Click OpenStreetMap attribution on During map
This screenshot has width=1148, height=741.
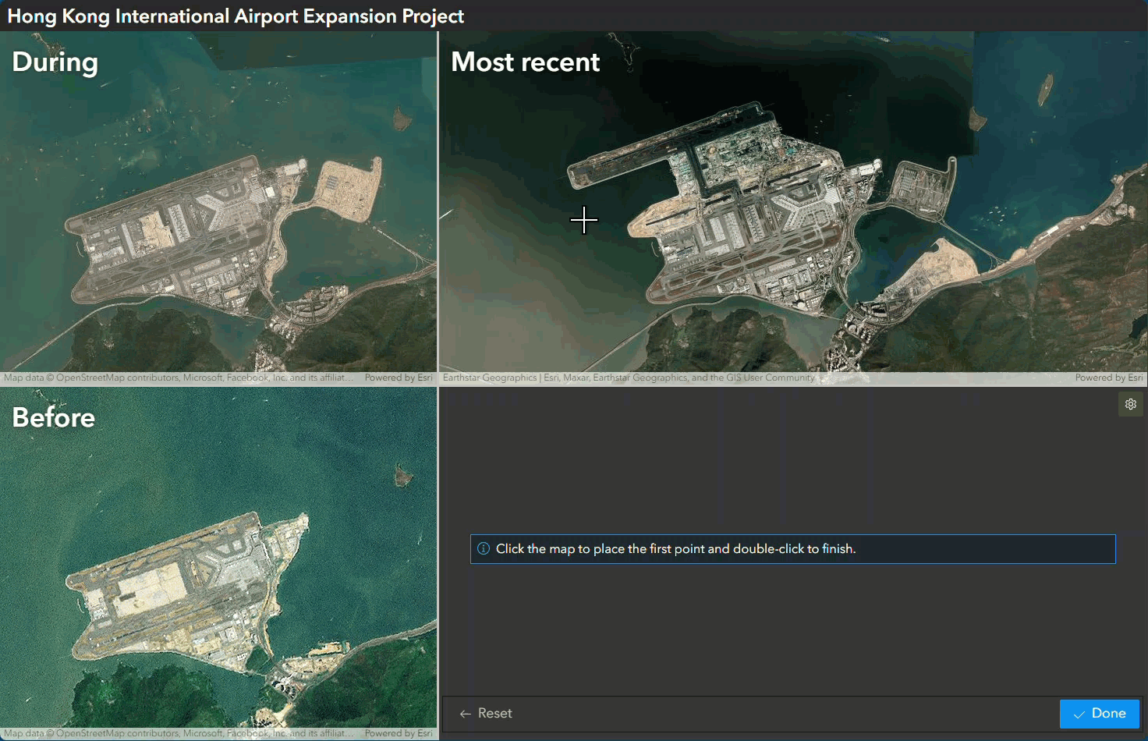[x=179, y=378]
